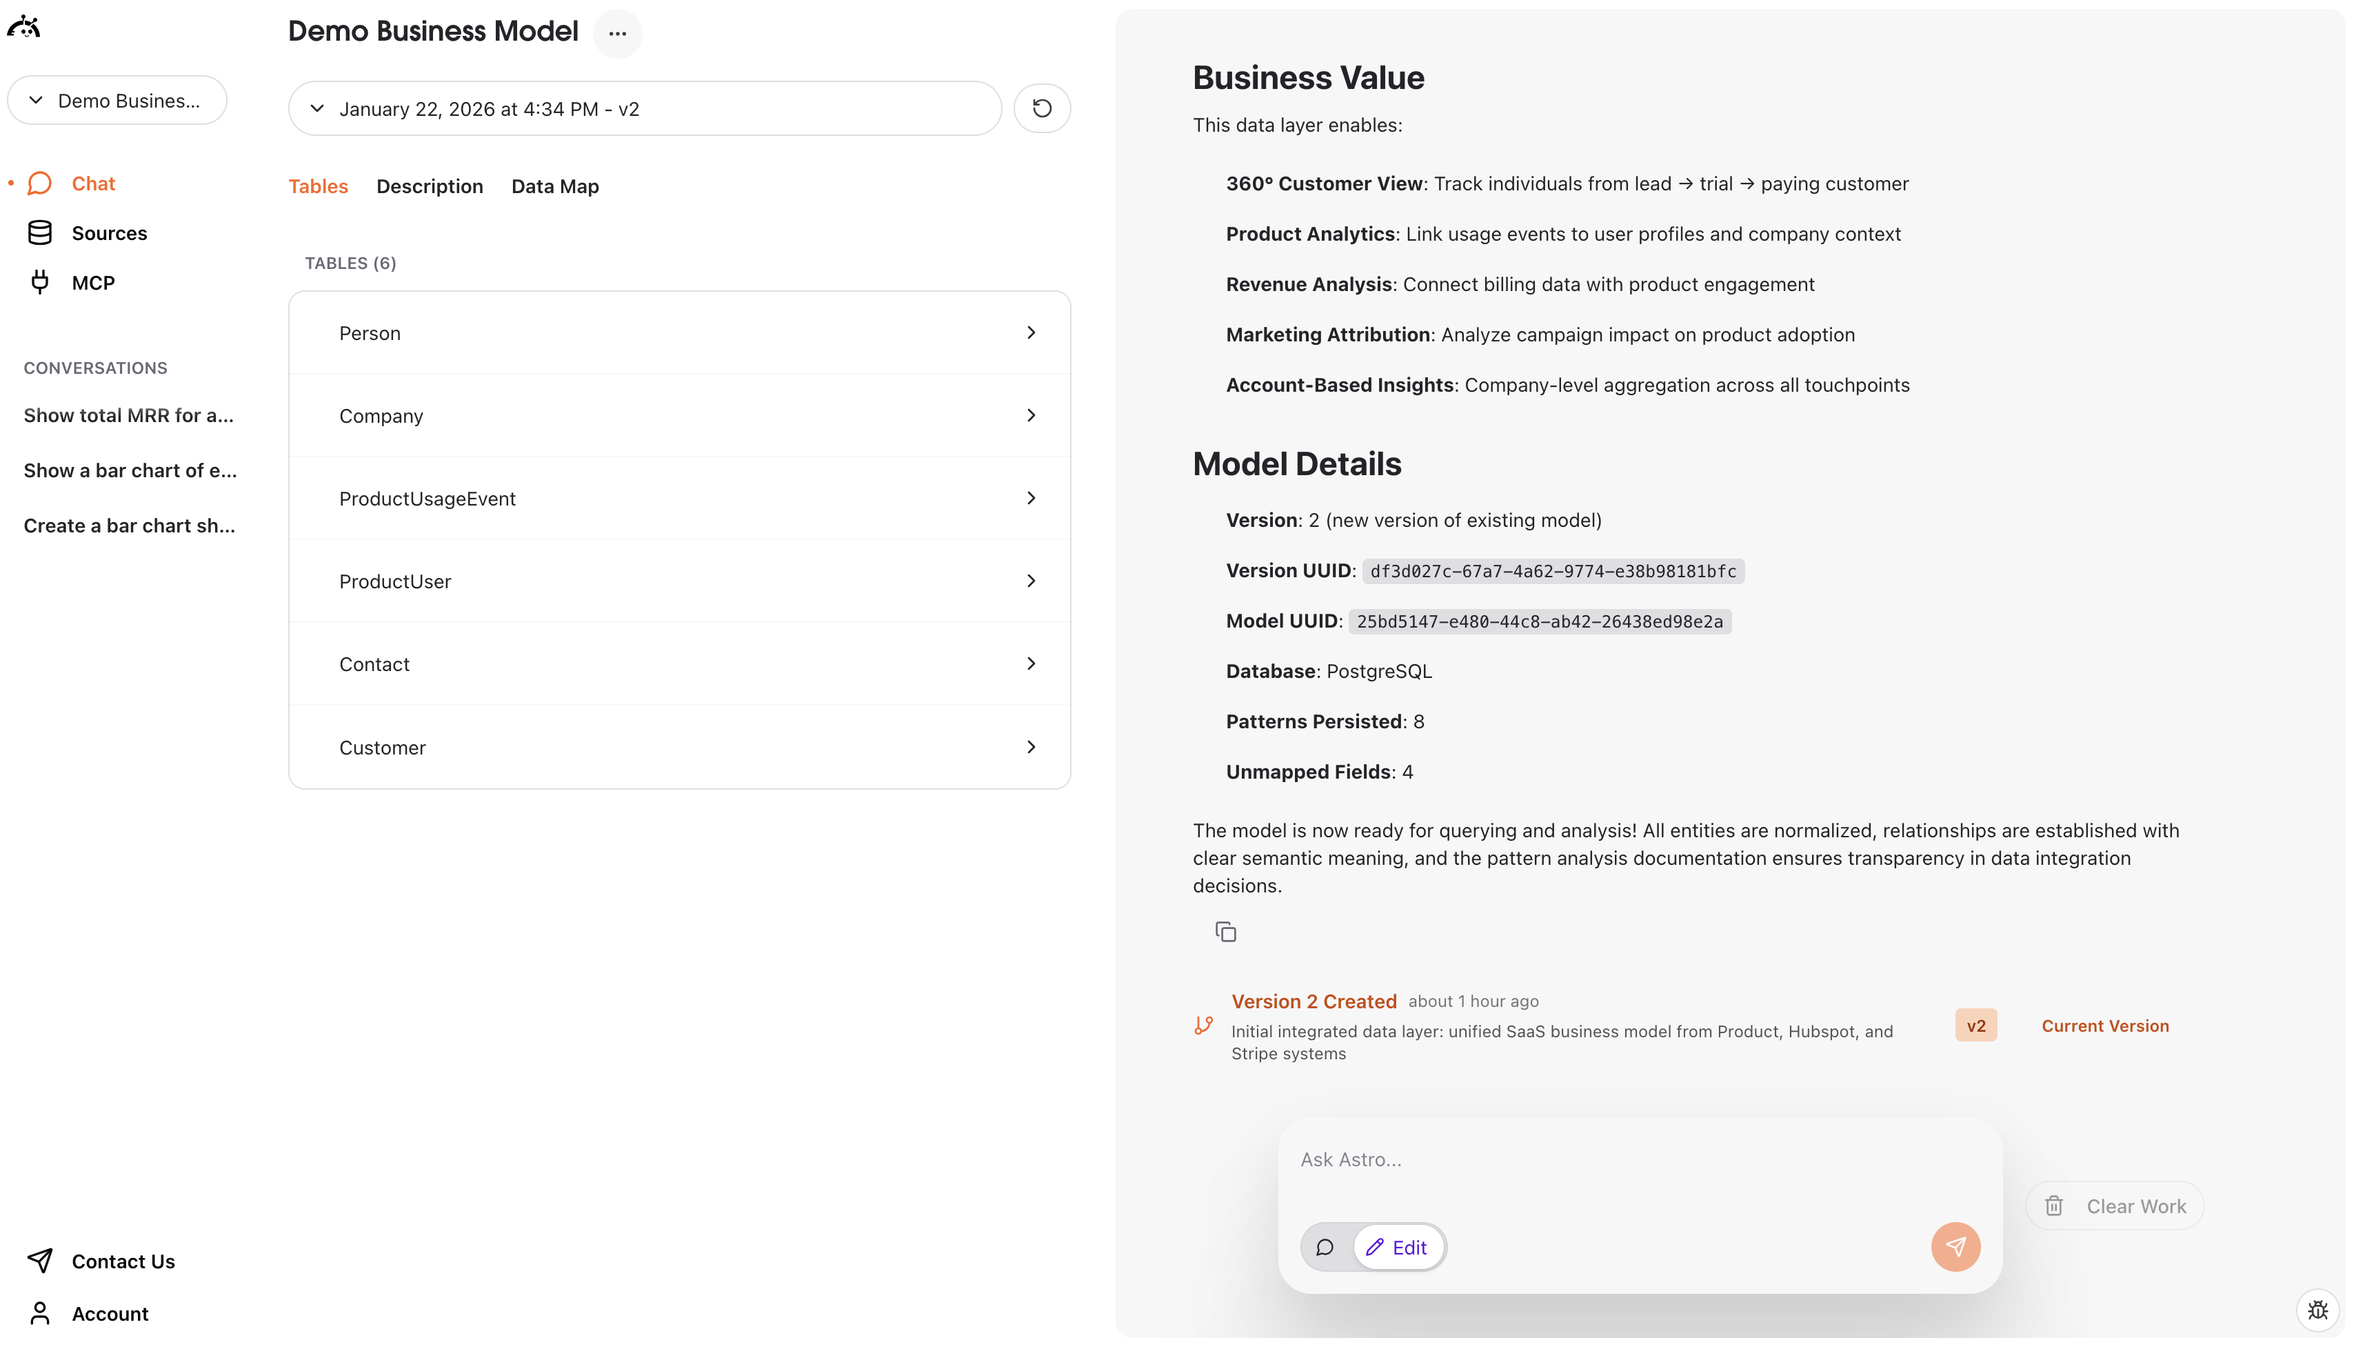This screenshot has height=1349, width=2354.
Task: Open the Version 2 Created link
Action: coord(1313,1001)
